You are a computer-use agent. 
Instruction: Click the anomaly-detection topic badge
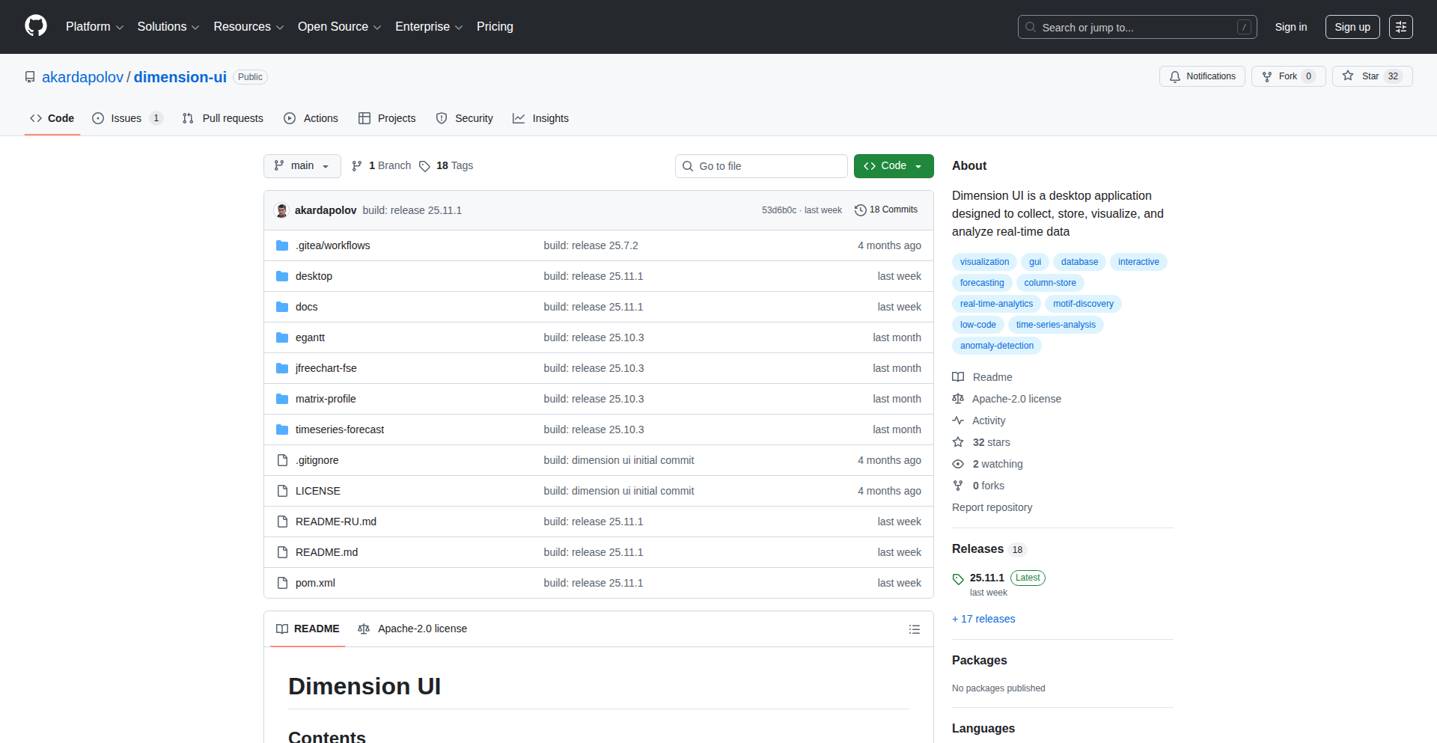pos(996,345)
